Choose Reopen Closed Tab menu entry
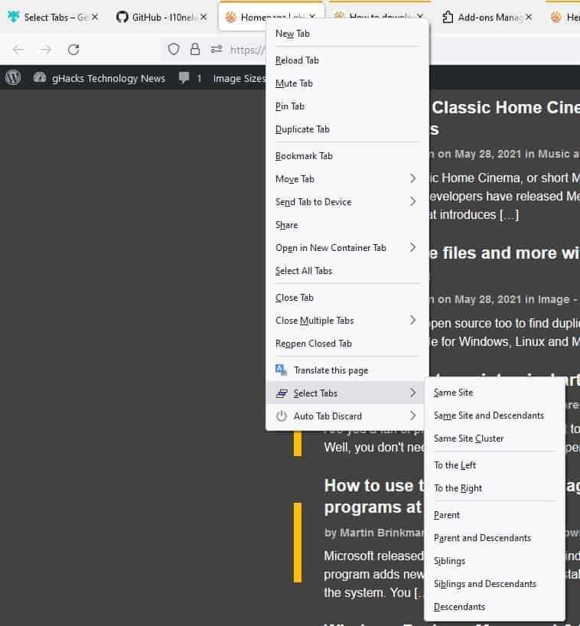The image size is (580, 626). point(347,344)
